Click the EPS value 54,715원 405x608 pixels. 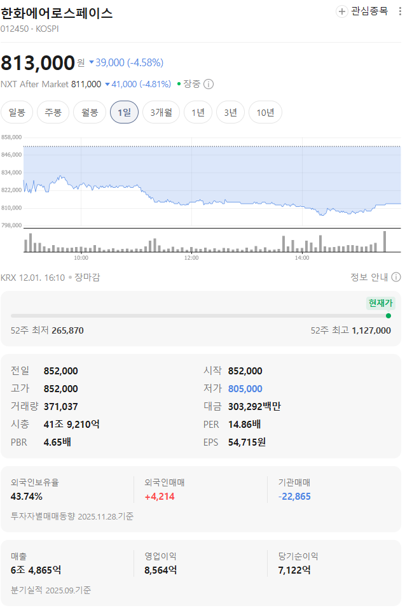pyautogui.click(x=247, y=442)
